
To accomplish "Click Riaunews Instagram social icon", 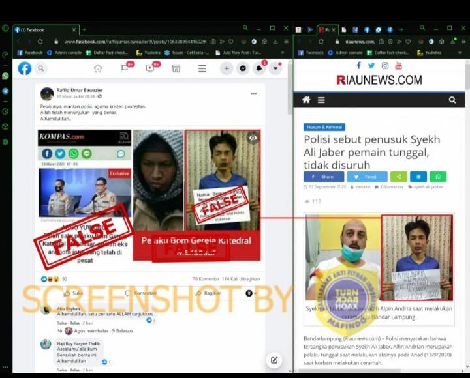I will [385, 65].
